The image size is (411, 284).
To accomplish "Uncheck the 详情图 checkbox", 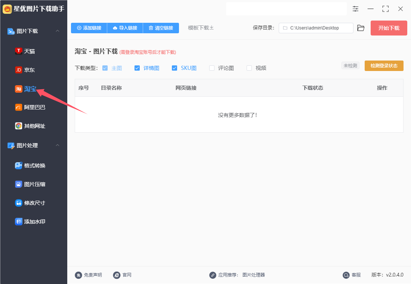I will coord(137,68).
